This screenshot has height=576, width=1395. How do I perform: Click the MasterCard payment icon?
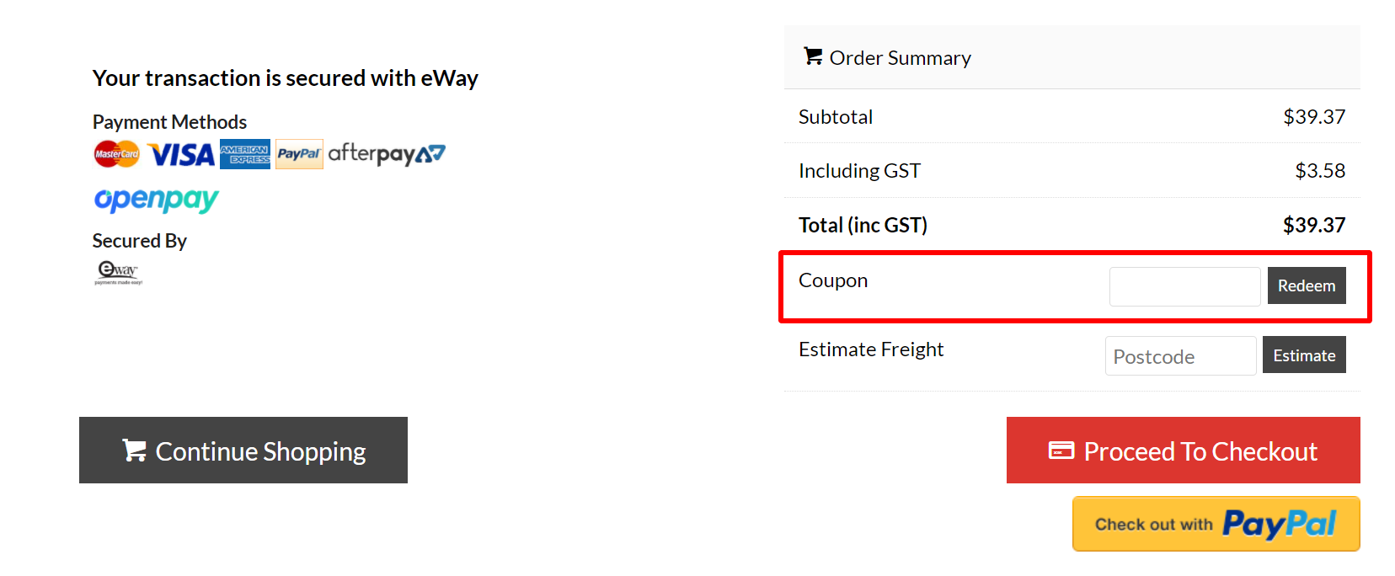[x=115, y=153]
